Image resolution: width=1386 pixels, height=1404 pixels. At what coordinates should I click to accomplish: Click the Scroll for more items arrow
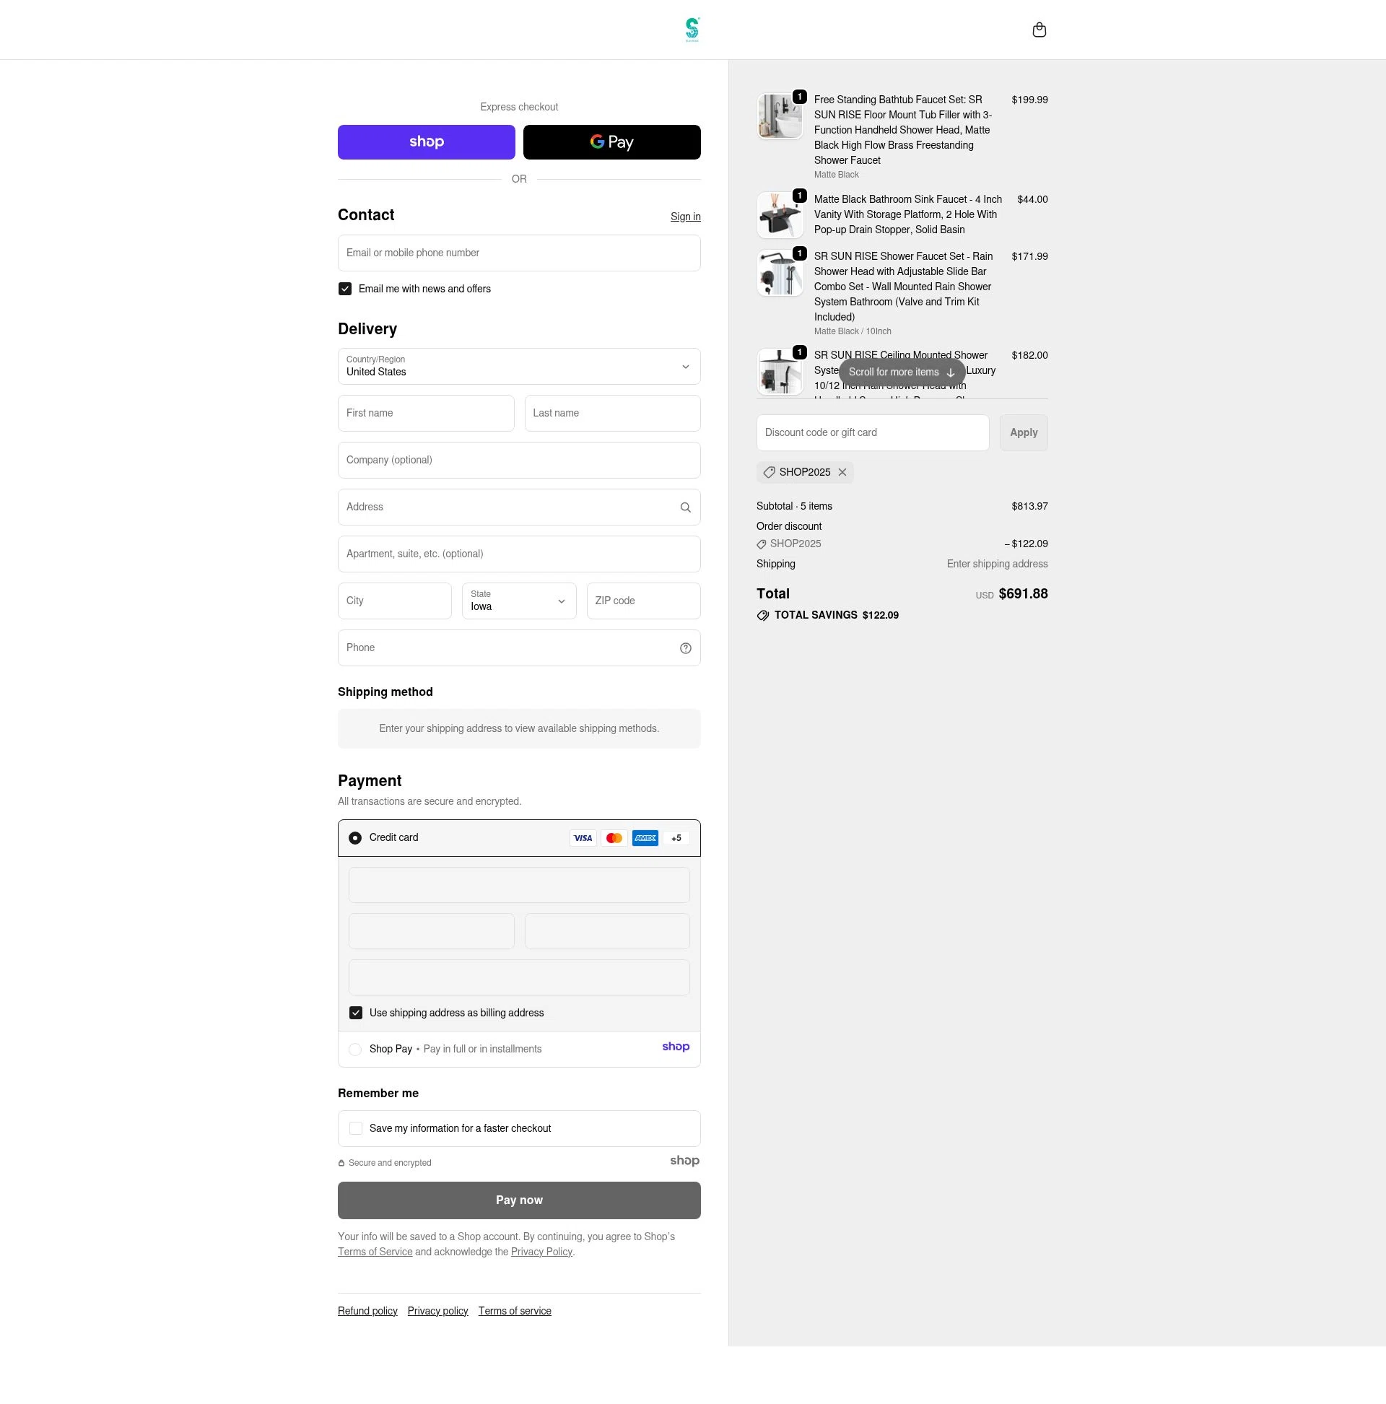coord(949,372)
